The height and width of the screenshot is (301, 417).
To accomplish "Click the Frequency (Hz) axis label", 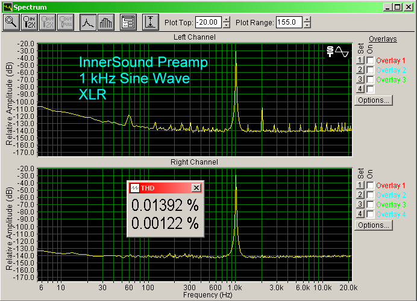I will click(208, 295).
